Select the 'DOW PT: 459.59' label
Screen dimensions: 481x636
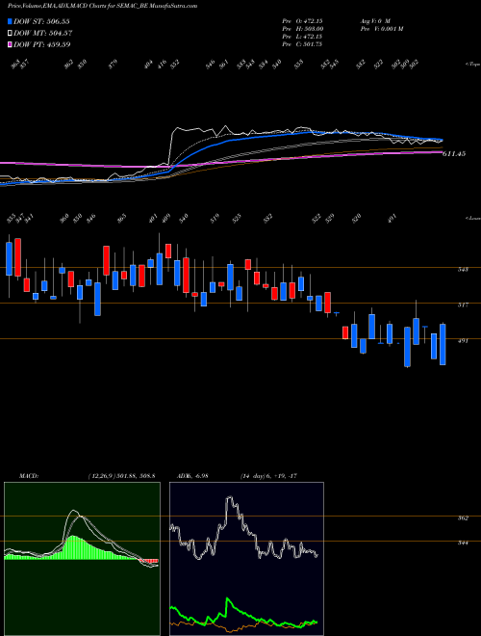point(42,44)
